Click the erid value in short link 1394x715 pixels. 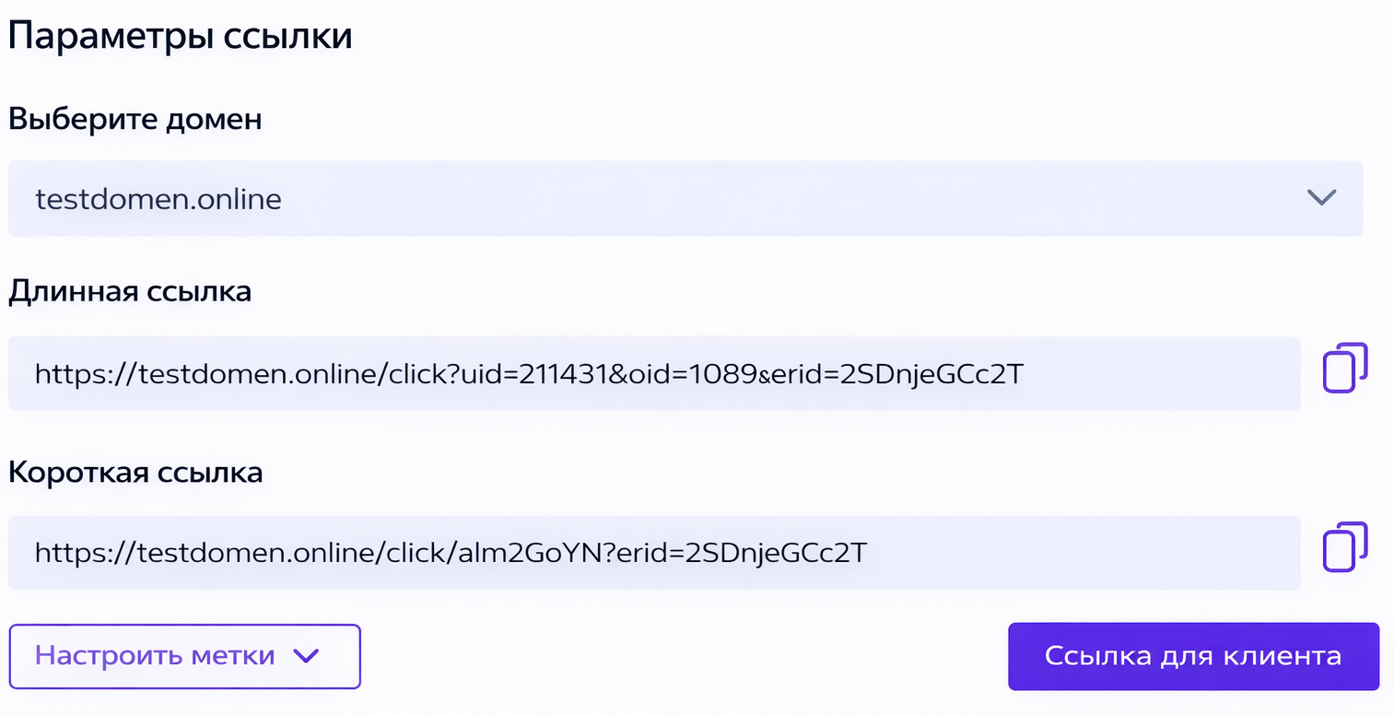click(x=774, y=553)
